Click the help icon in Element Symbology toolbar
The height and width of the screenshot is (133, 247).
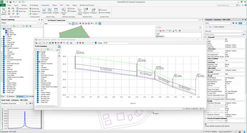[30, 26]
